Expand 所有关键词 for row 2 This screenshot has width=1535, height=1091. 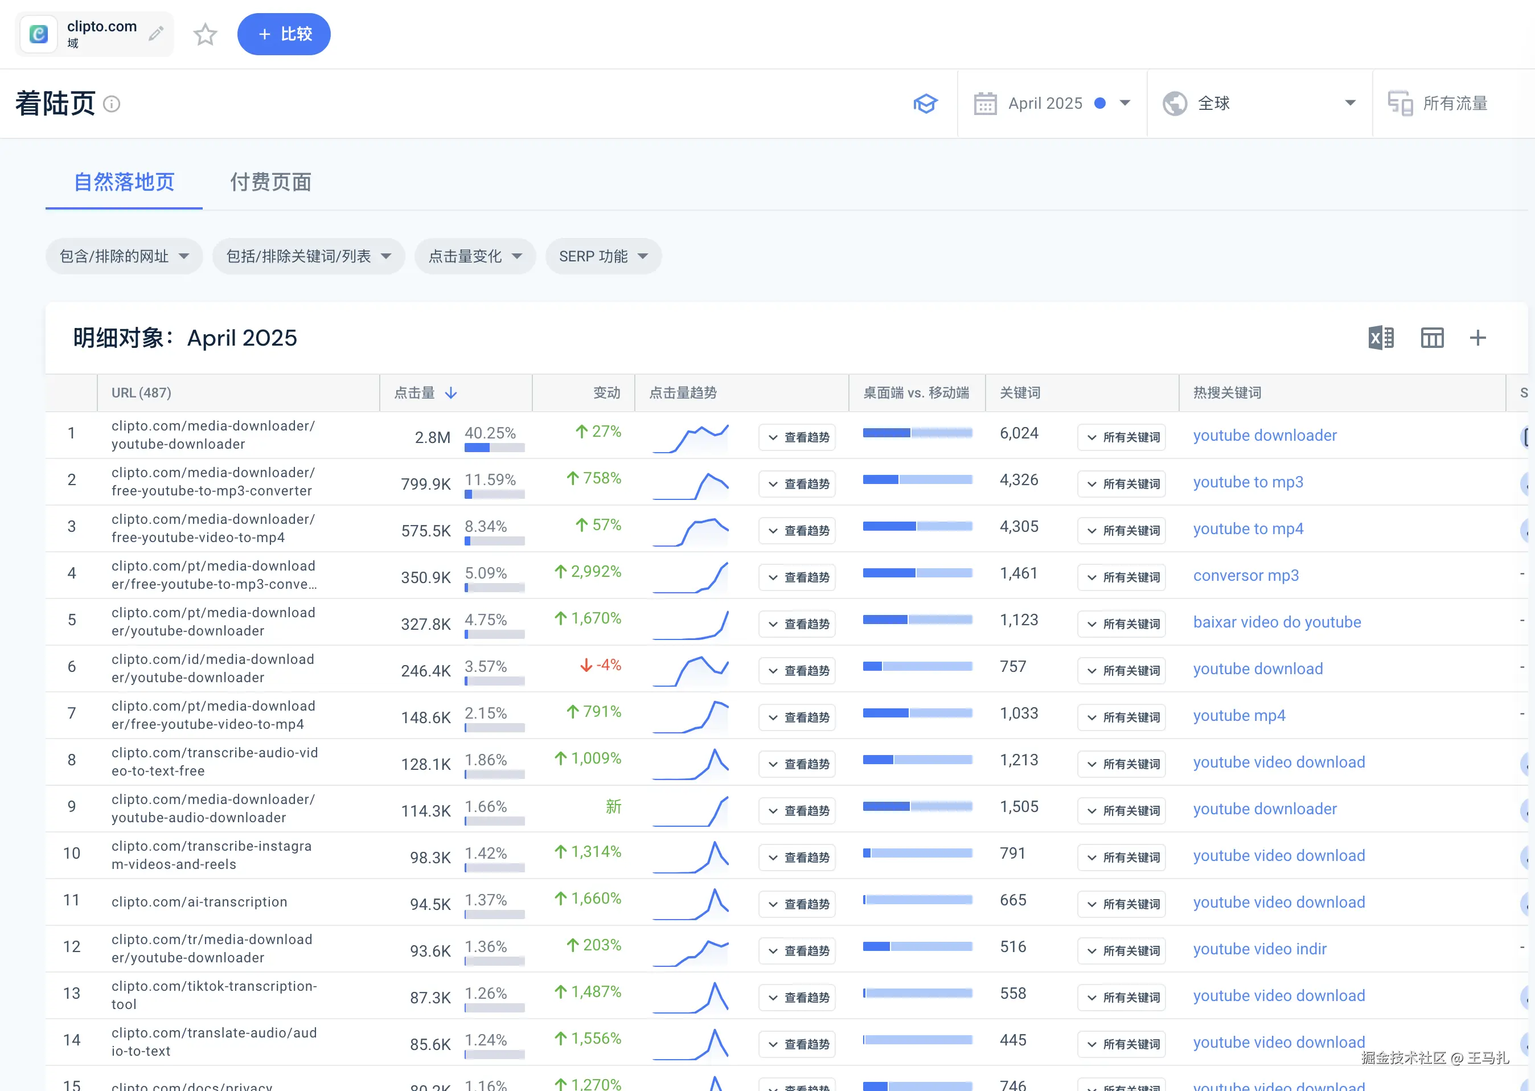[x=1122, y=483]
